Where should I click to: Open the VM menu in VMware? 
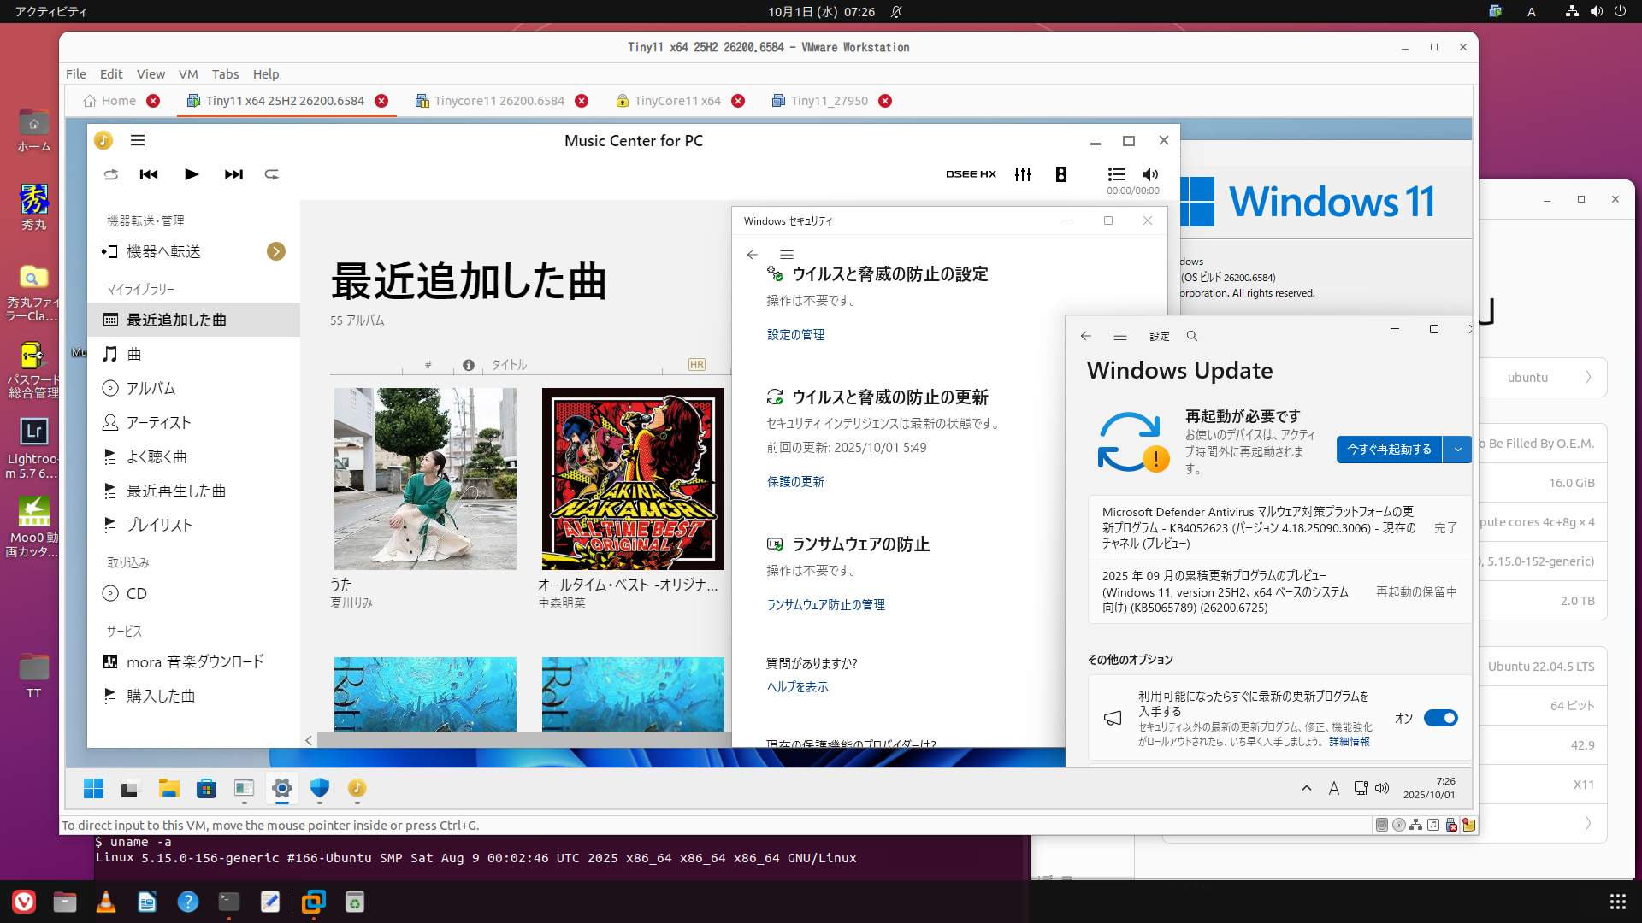188,74
